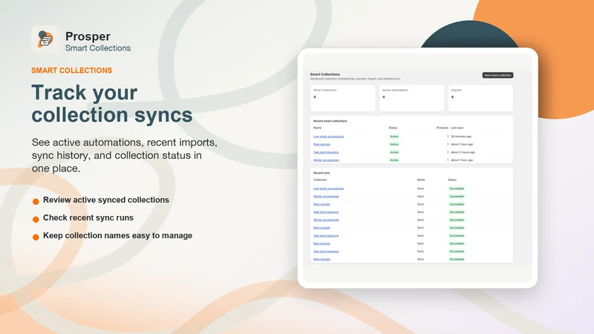Click the Mode column header
Viewport: 594px width, 334px height.
[421, 180]
